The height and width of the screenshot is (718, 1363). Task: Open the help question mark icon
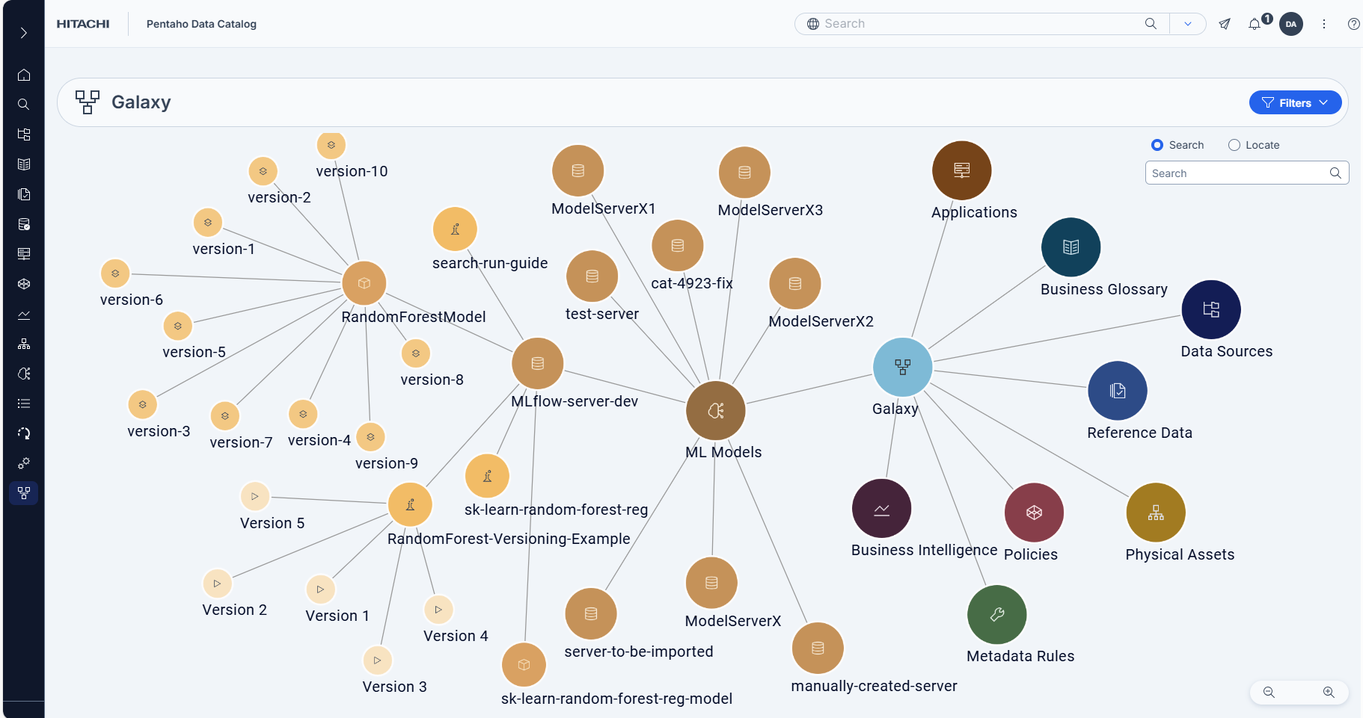click(x=1353, y=24)
